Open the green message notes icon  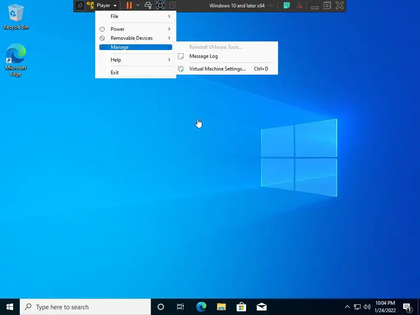(287, 6)
